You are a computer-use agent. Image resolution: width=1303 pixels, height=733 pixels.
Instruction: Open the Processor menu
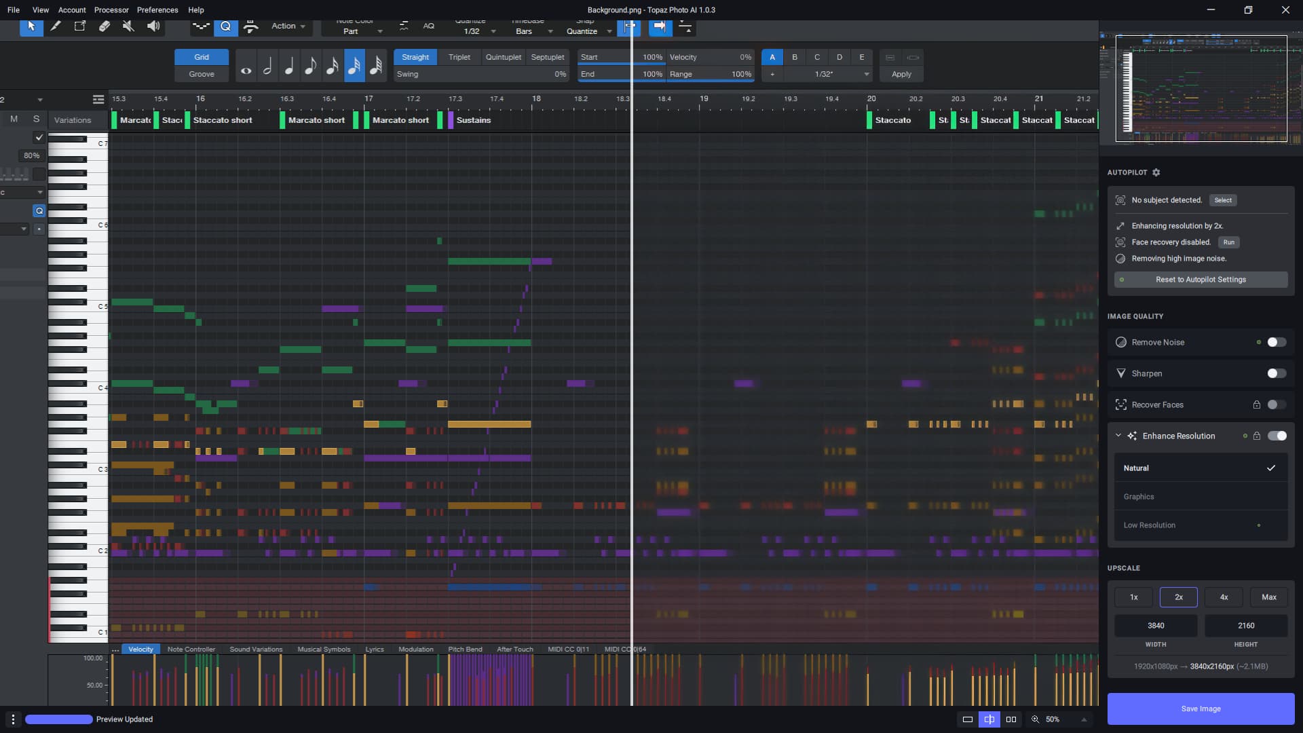tap(111, 10)
